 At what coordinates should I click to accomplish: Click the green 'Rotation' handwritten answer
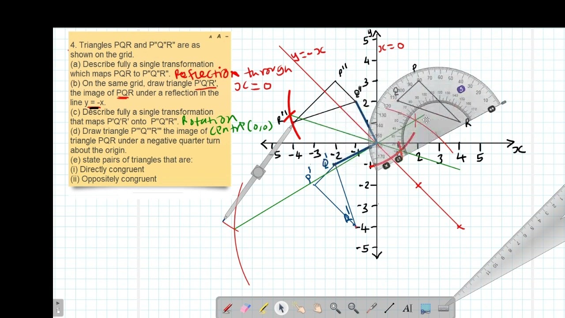tap(210, 120)
